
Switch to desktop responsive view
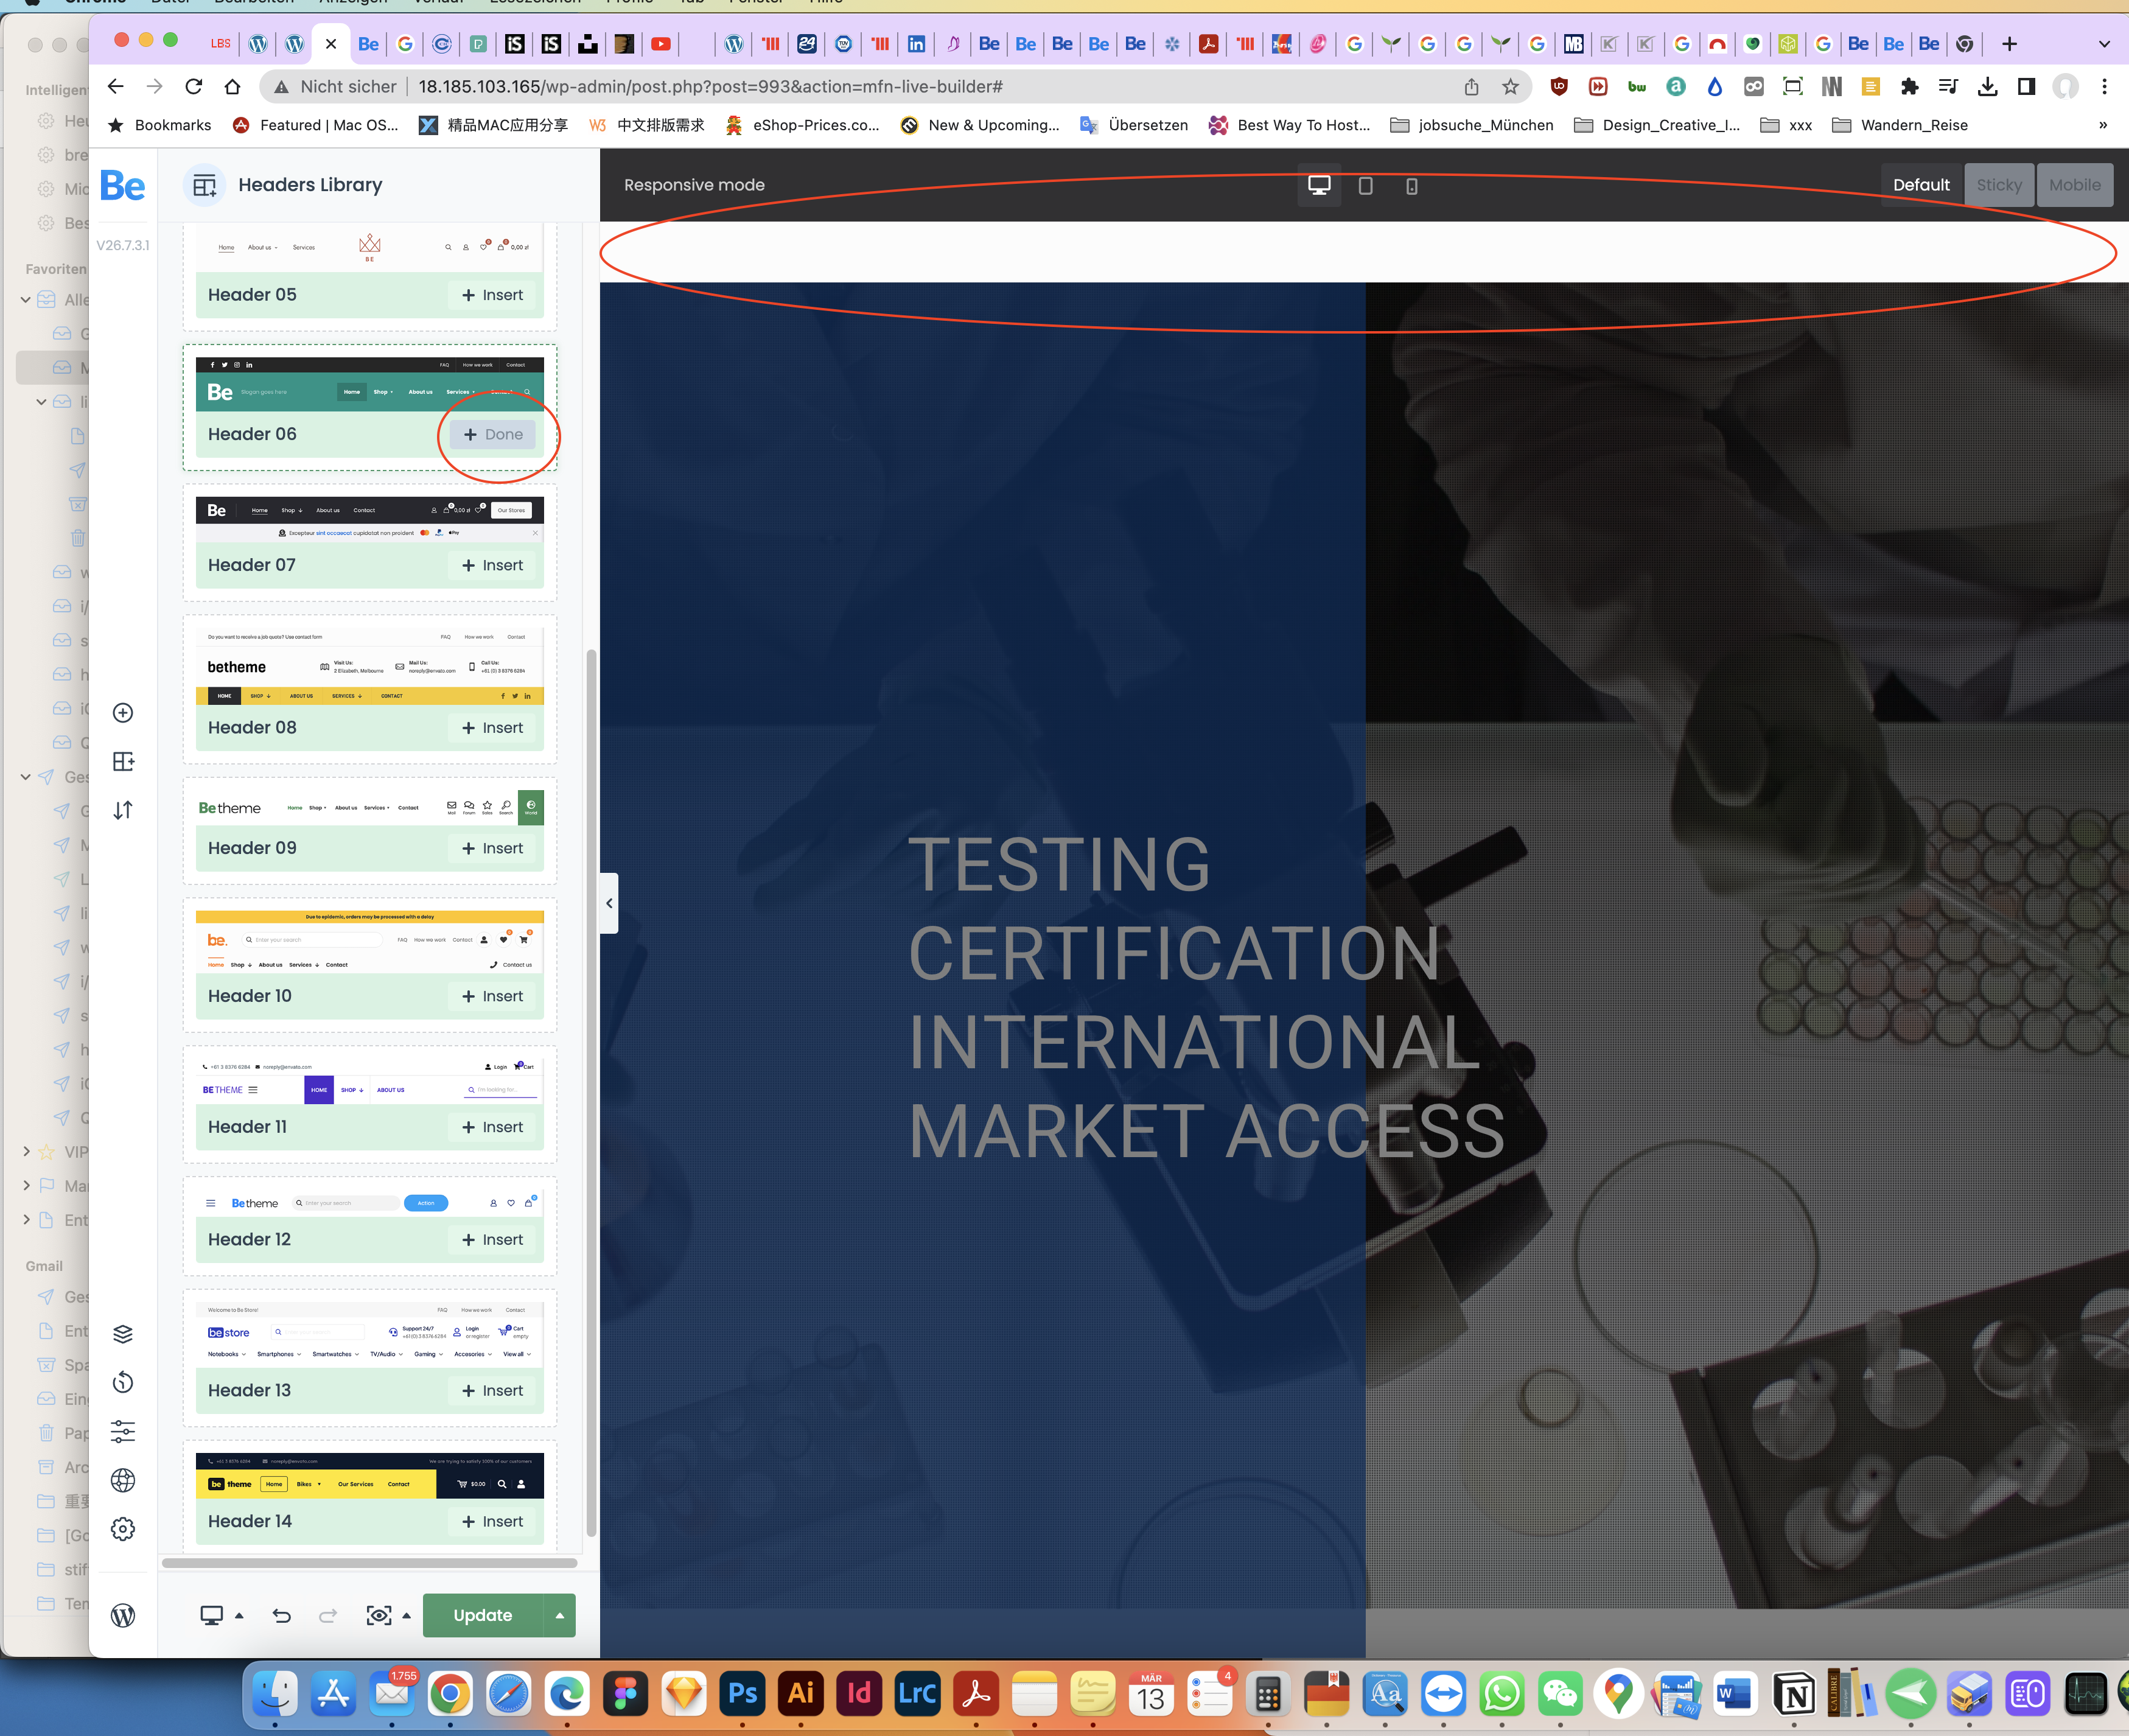[1319, 185]
